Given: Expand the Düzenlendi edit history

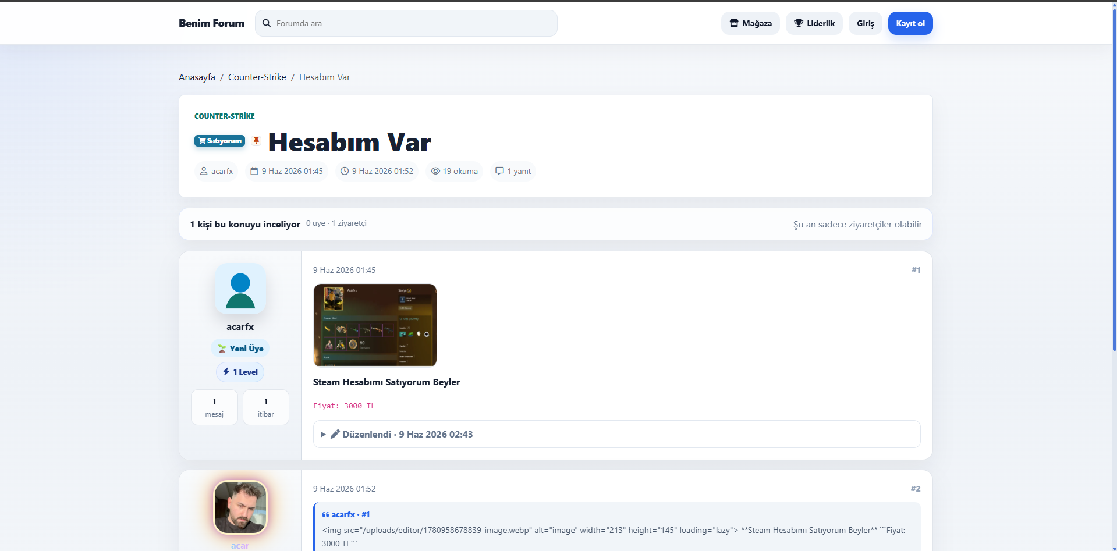Looking at the screenshot, I should click(616, 434).
